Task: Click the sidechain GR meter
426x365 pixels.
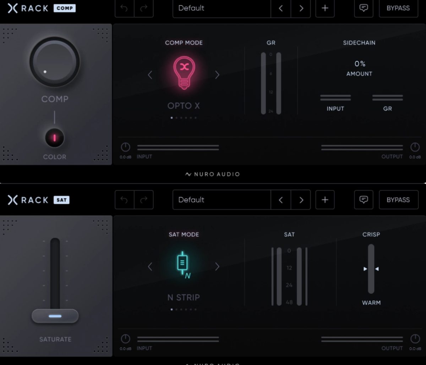Action: point(388,98)
